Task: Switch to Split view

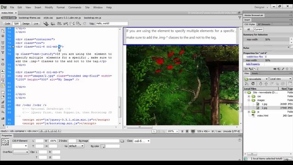Action: pyautogui.click(x=16, y=23)
